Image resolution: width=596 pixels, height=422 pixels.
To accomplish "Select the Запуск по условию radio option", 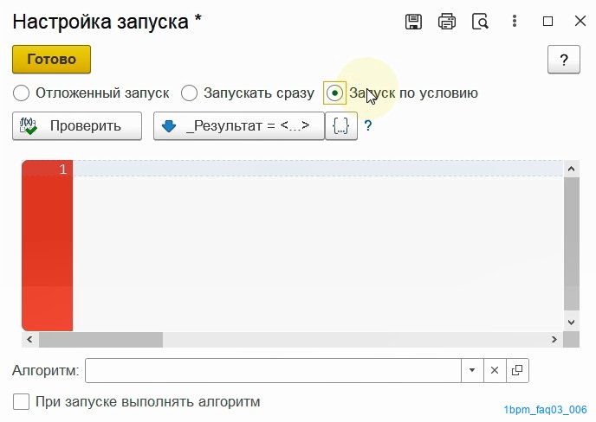I will point(334,93).
